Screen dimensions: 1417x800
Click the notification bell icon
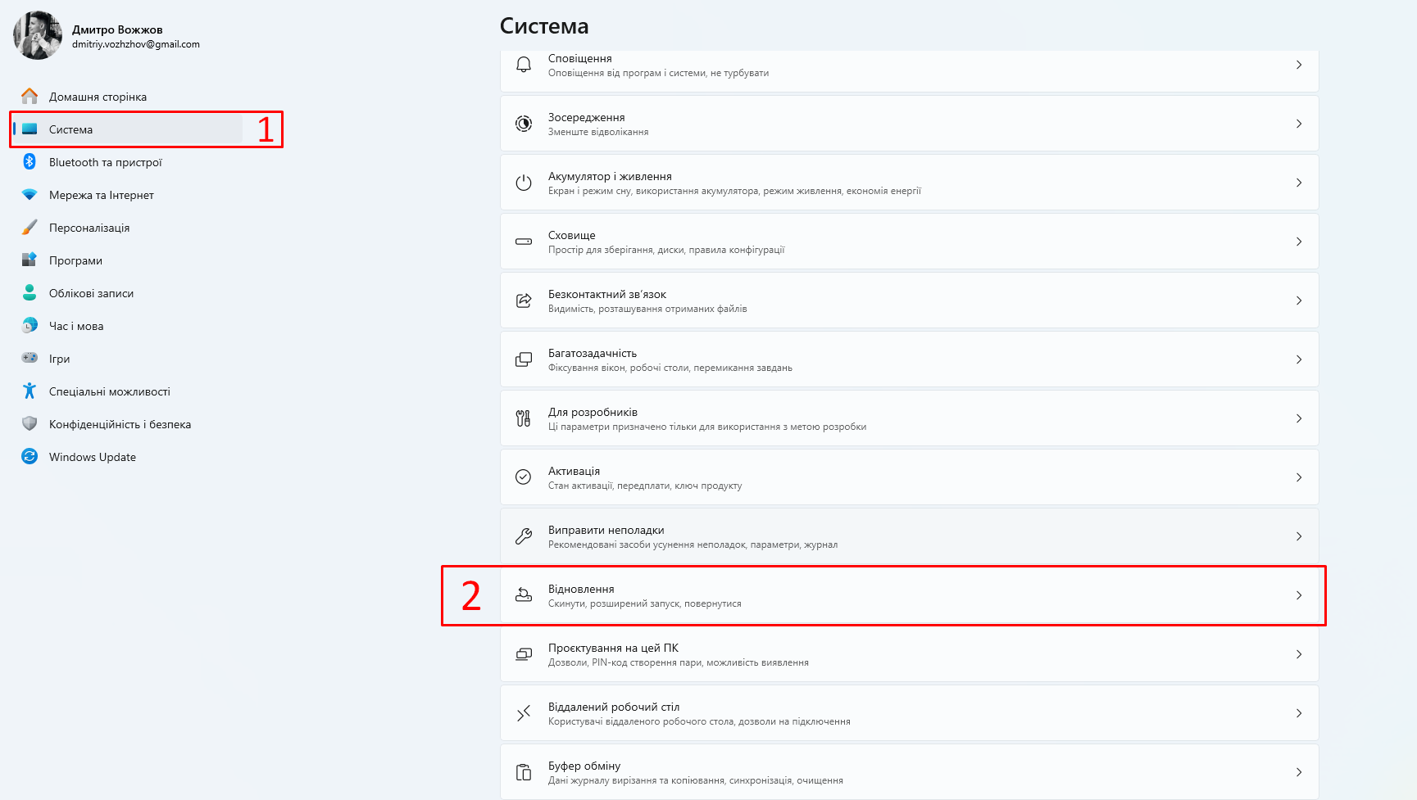(x=524, y=65)
